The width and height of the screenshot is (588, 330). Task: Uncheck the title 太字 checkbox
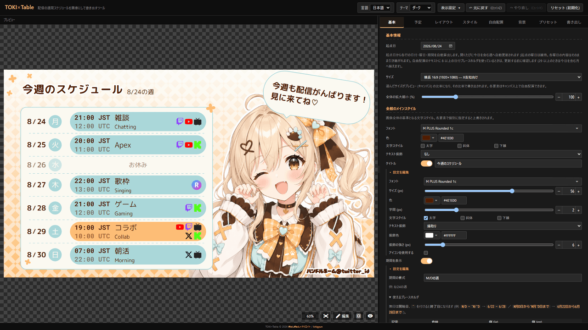(x=426, y=218)
